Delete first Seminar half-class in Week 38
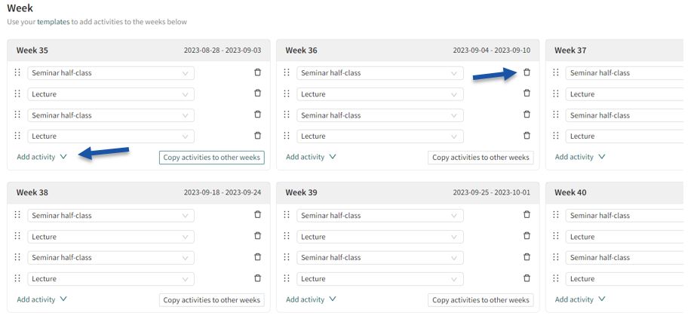This screenshot has width=697, height=328. [257, 215]
